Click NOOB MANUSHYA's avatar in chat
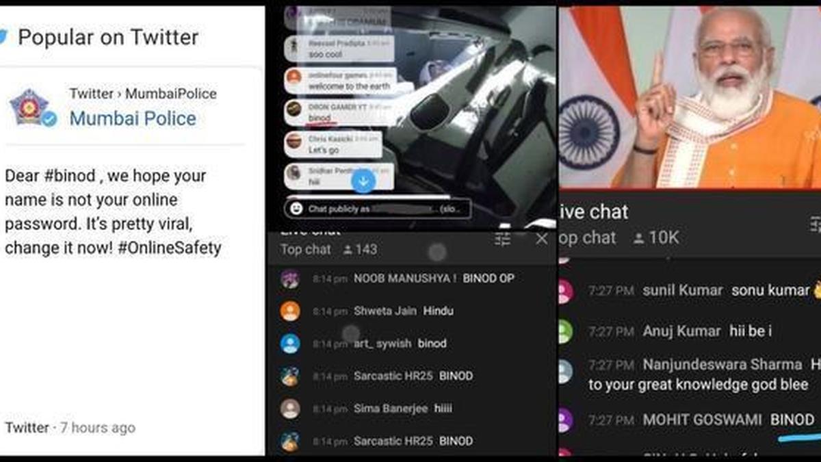This screenshot has height=462, width=821. (290, 279)
